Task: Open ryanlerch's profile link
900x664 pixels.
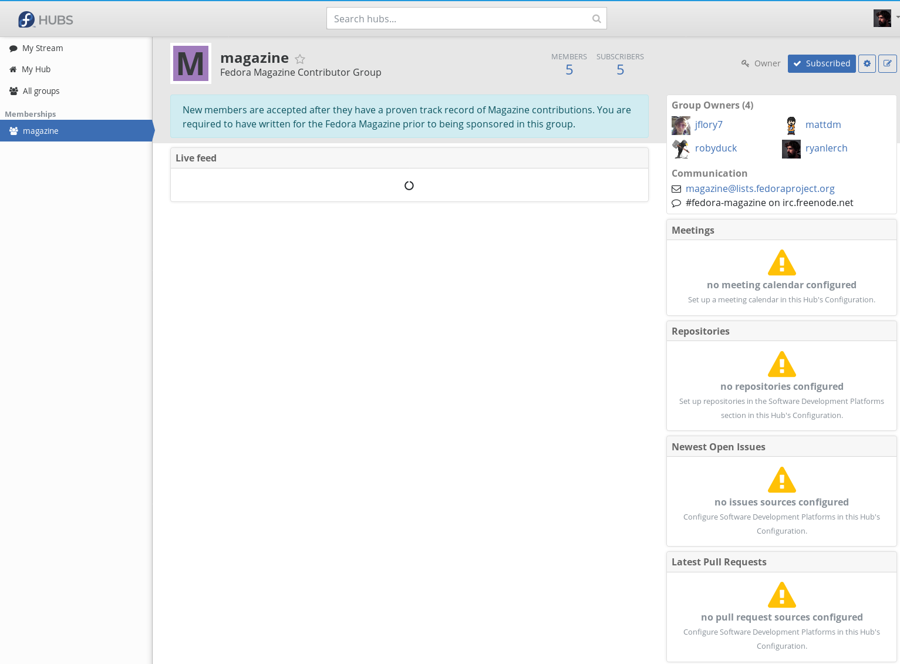Action: 827,148
